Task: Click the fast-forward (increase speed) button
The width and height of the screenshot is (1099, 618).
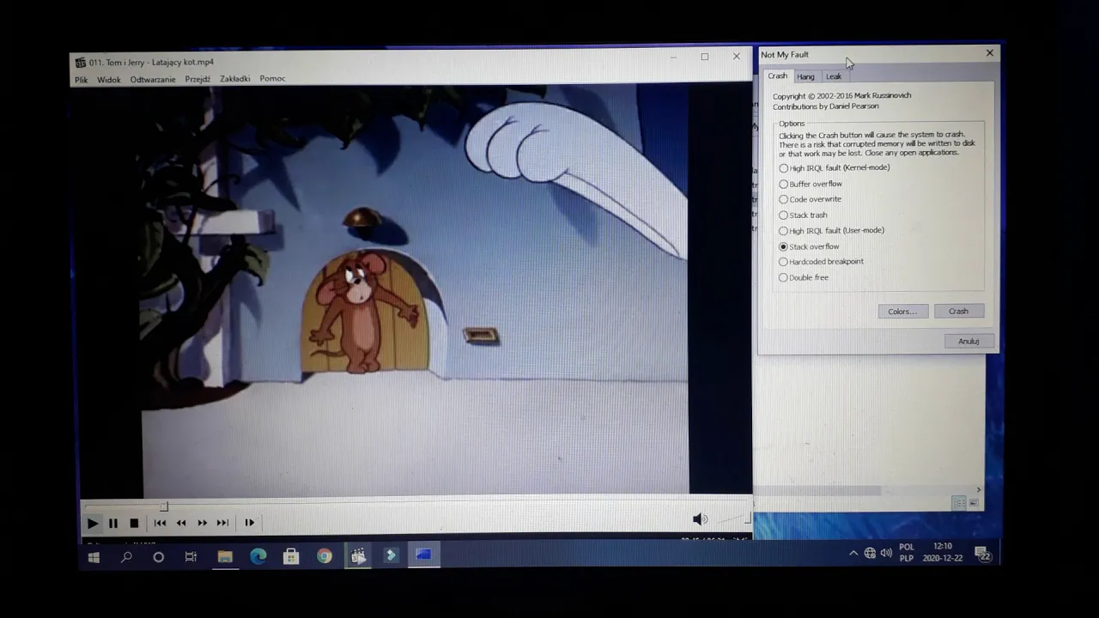Action: pos(202,523)
